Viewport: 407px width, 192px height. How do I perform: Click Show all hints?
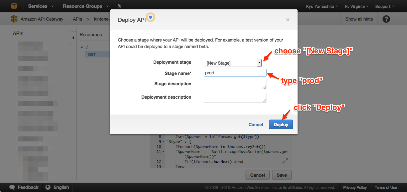[x=359, y=19]
